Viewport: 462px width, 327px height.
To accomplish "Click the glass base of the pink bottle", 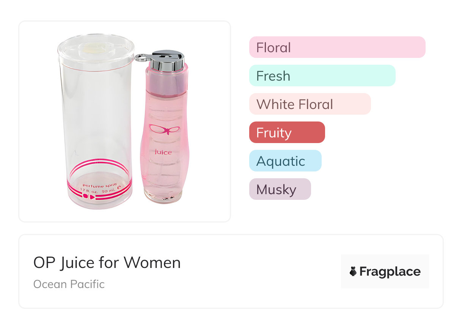I will pyautogui.click(x=163, y=198).
